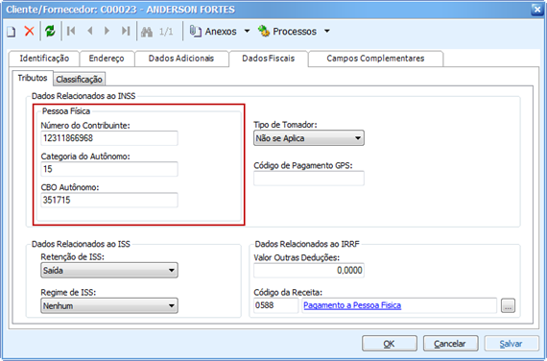
Task: Open the Anexos menu
Action: [x=213, y=32]
